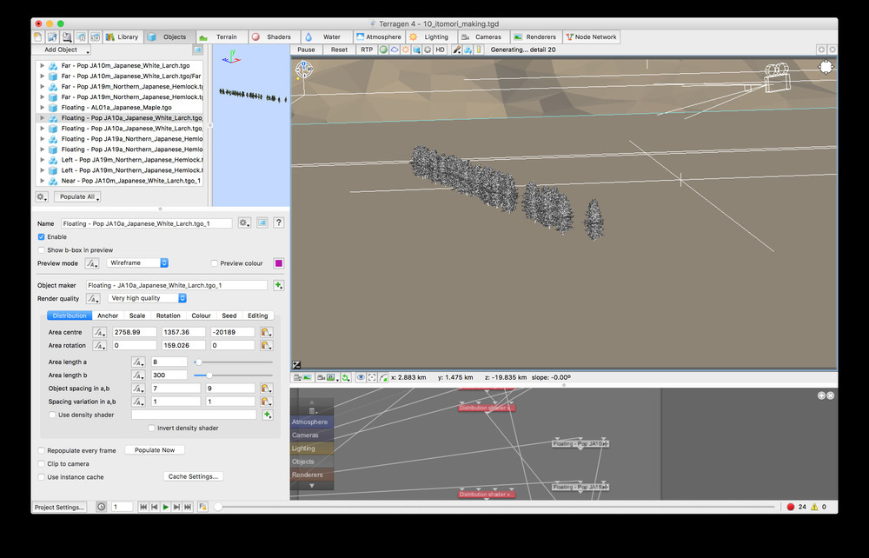This screenshot has height=558, width=869.
Task: Switch to the Colour tab
Action: tap(202, 316)
